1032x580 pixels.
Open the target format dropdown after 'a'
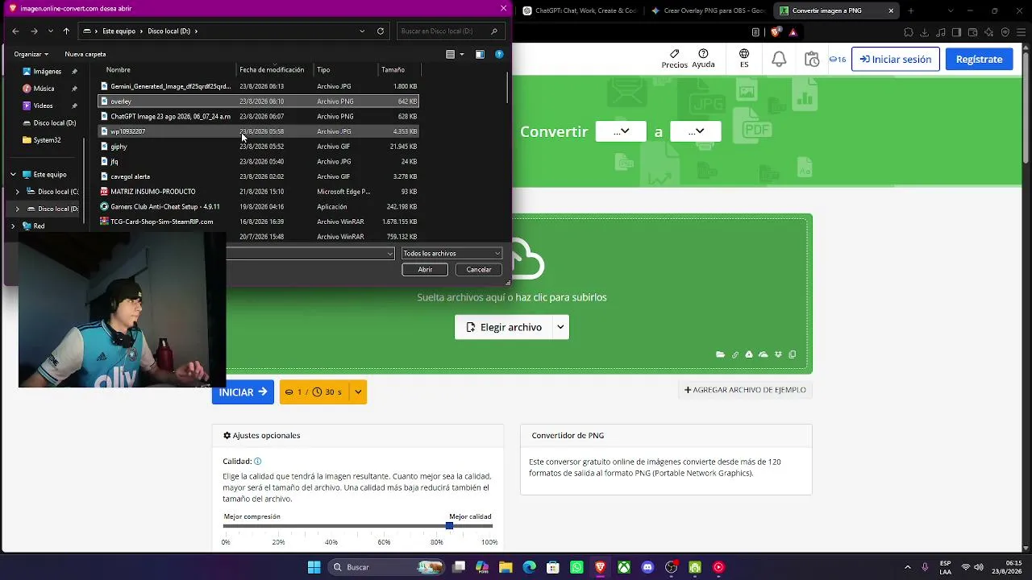[x=696, y=131]
